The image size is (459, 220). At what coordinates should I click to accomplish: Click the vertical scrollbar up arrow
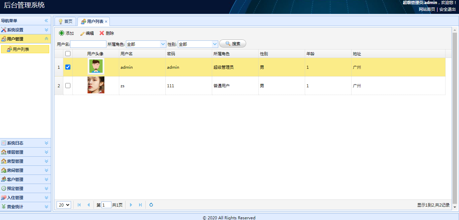coord(455,30)
